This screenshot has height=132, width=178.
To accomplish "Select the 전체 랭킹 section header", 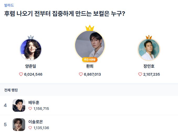I will pos(11,90).
